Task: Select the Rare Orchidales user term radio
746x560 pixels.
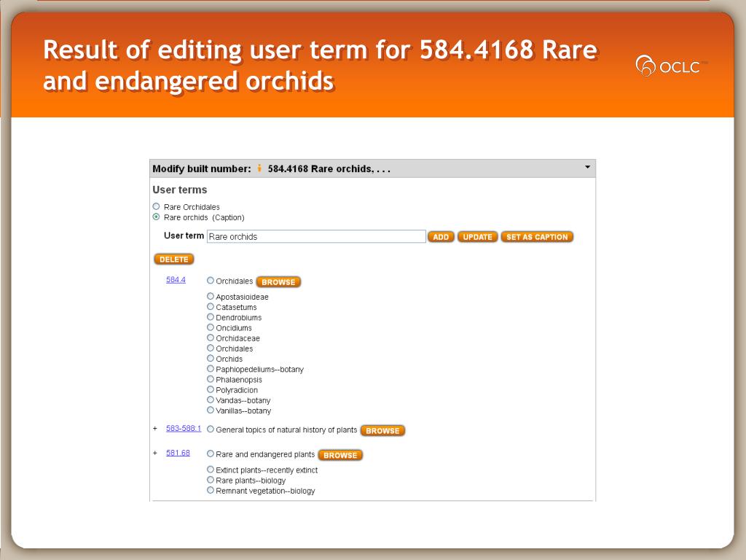Action: point(156,206)
